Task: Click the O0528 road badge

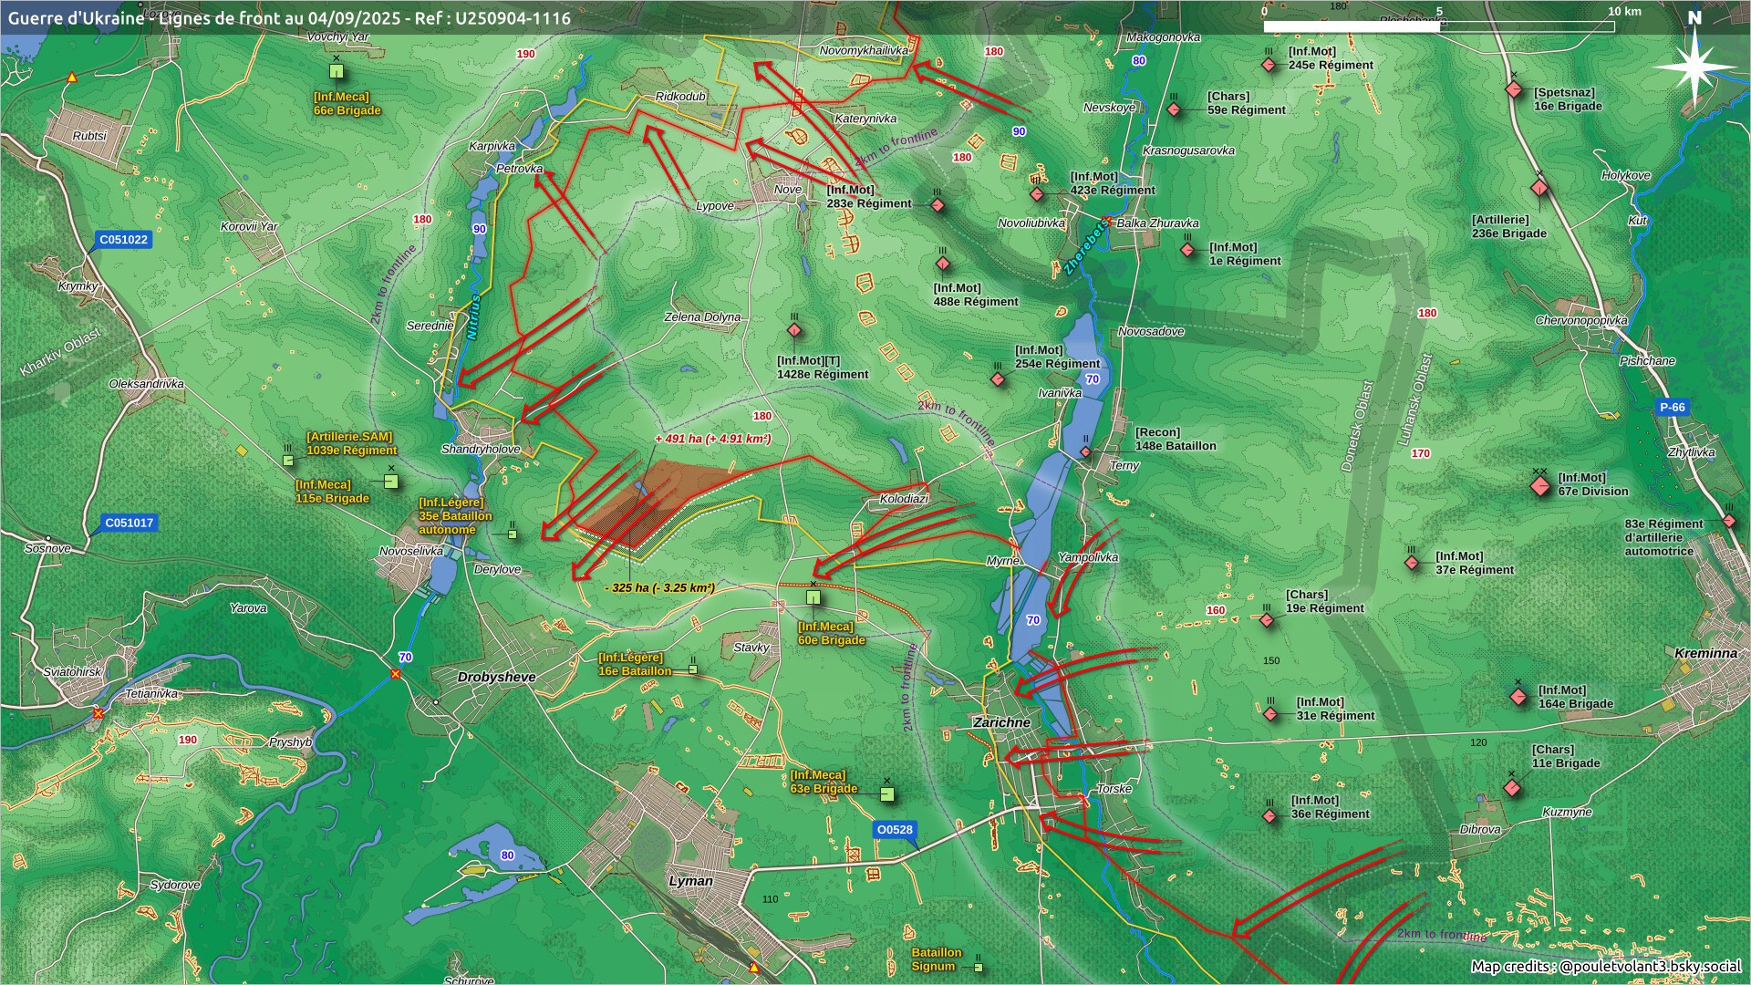Action: pyautogui.click(x=894, y=830)
